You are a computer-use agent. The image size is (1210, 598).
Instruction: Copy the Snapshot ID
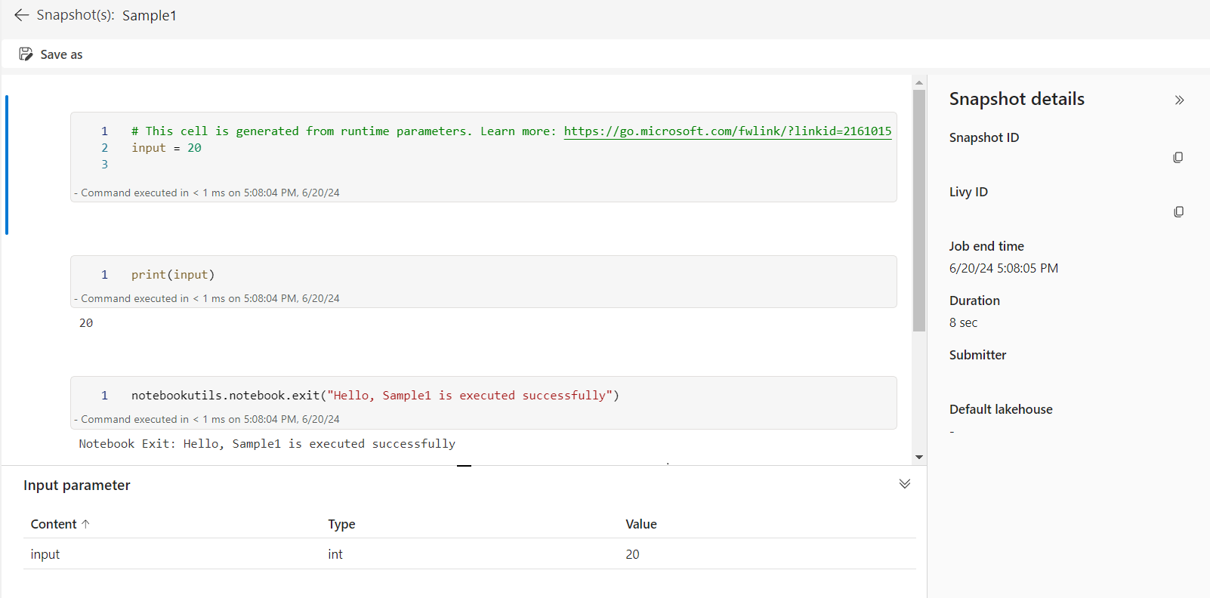click(x=1178, y=158)
